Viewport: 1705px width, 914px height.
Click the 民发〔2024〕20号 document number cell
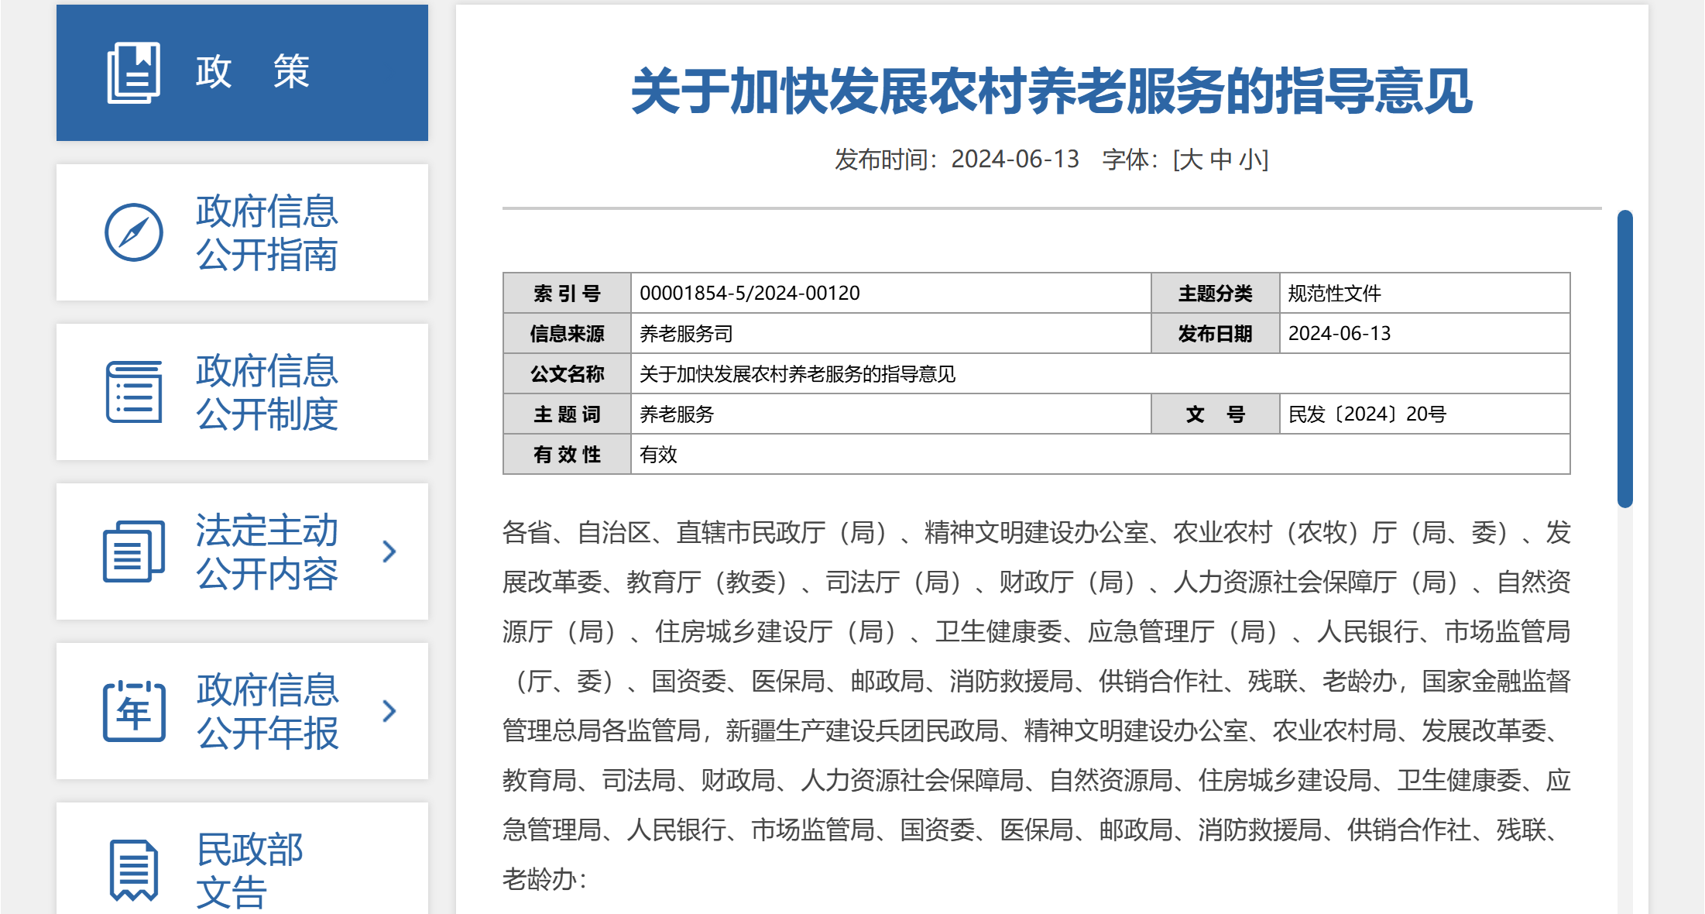(x=1425, y=414)
